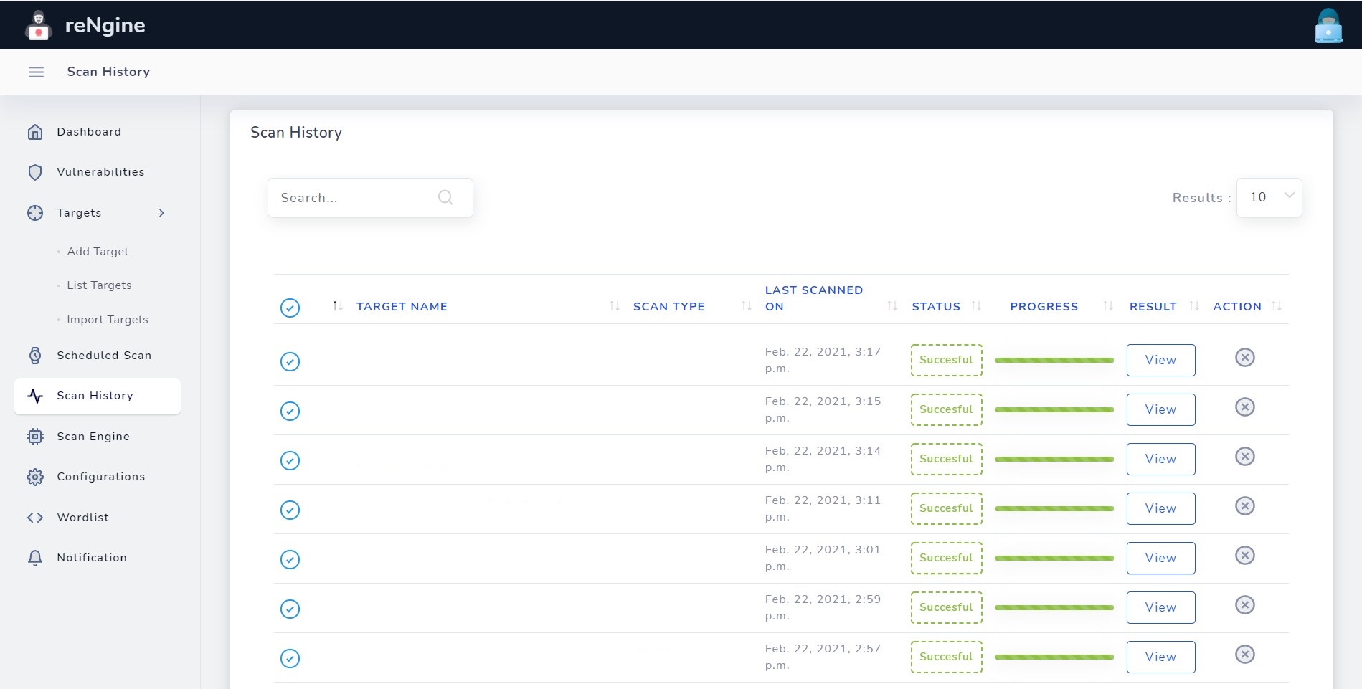Collapse the Targets submenu chevron
This screenshot has width=1362, height=689.
click(x=161, y=213)
